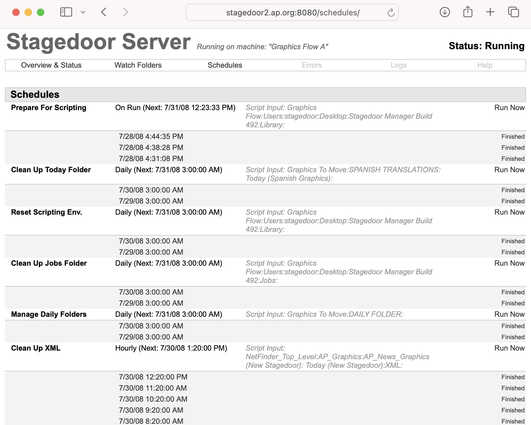Go back with the browser back arrow
The image size is (531, 425).
104,12
